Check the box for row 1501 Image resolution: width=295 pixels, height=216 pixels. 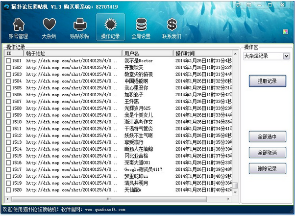coord(8,61)
